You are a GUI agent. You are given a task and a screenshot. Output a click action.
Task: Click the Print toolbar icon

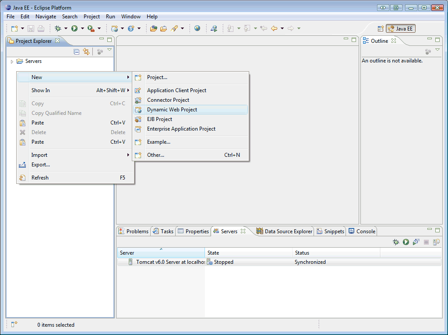(x=41, y=28)
